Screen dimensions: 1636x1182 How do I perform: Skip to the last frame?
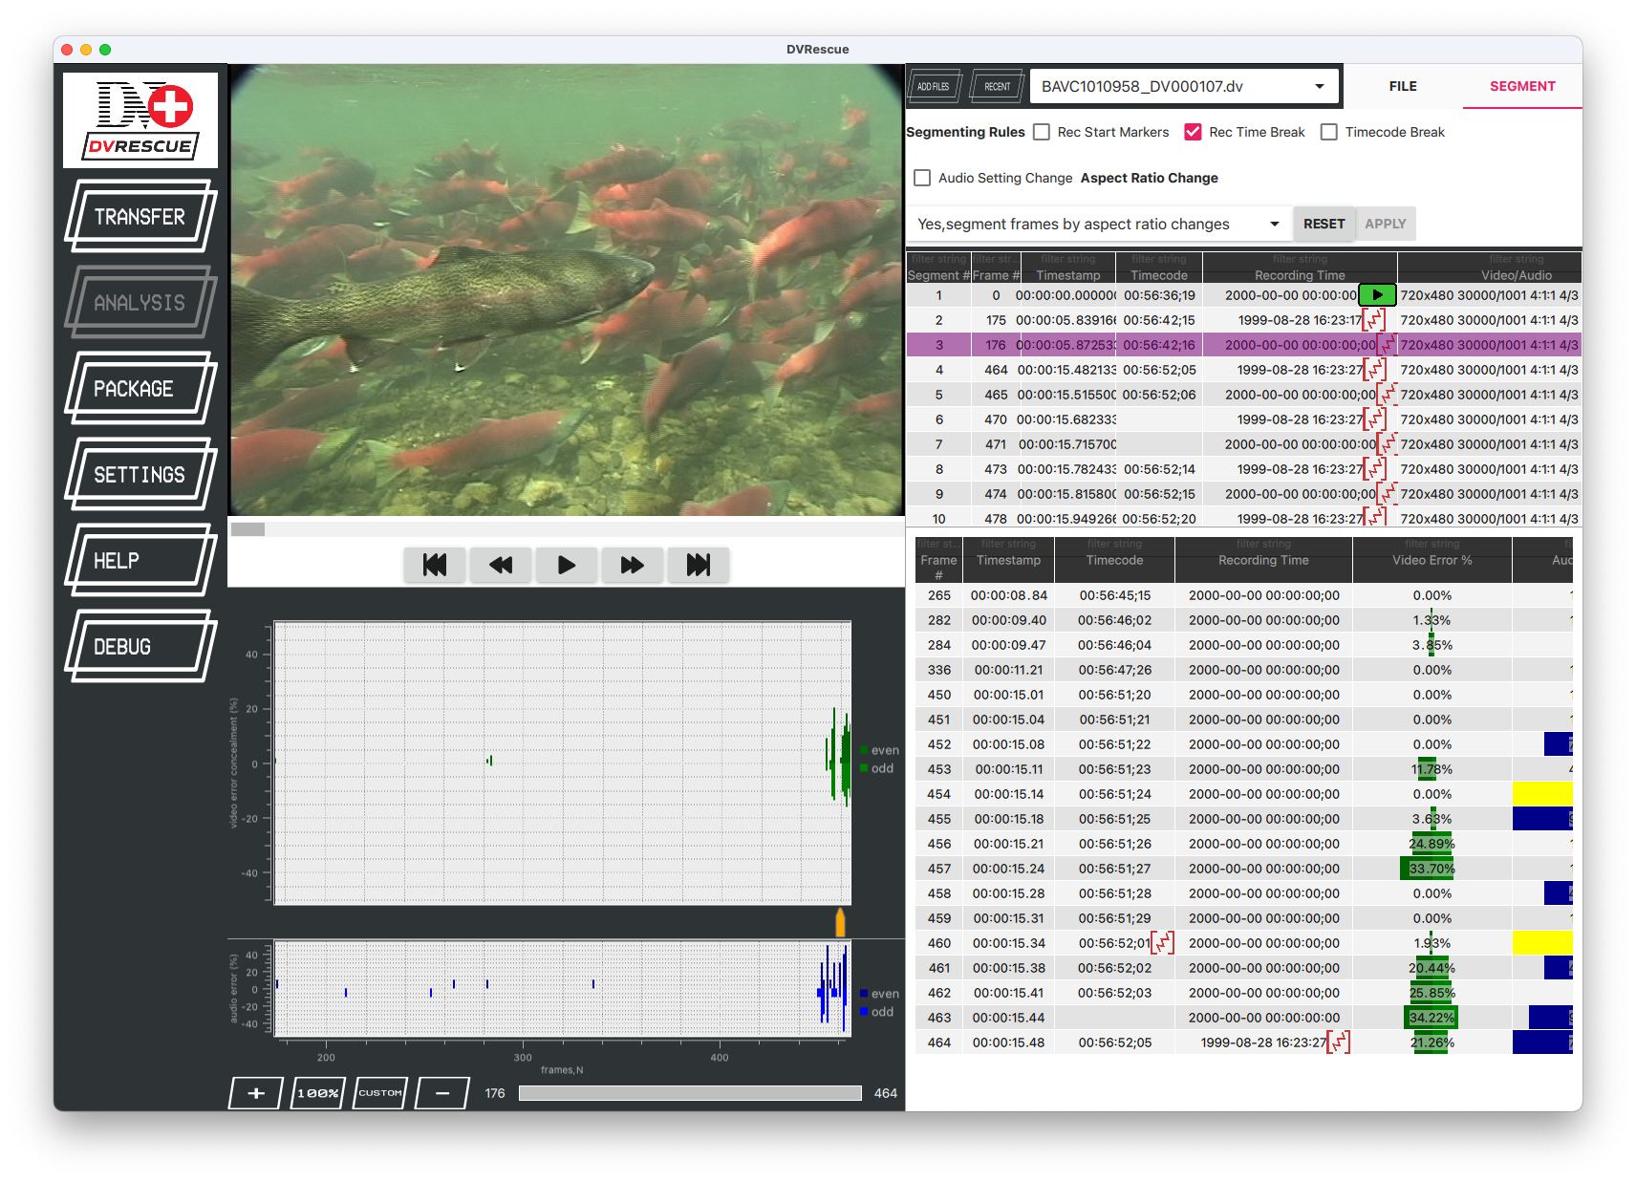tap(698, 565)
